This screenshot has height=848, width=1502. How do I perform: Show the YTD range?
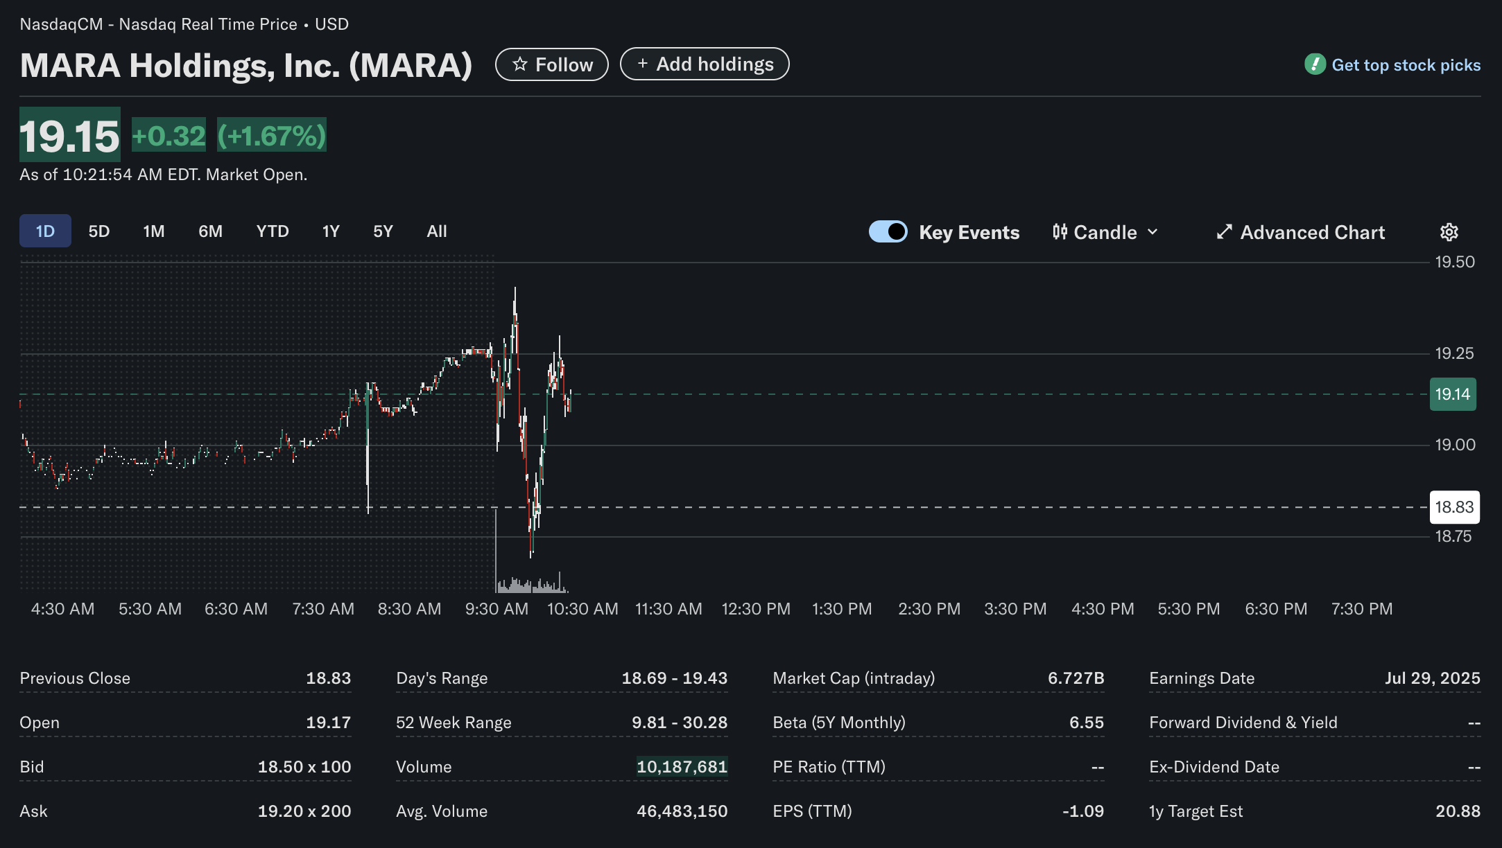(273, 231)
